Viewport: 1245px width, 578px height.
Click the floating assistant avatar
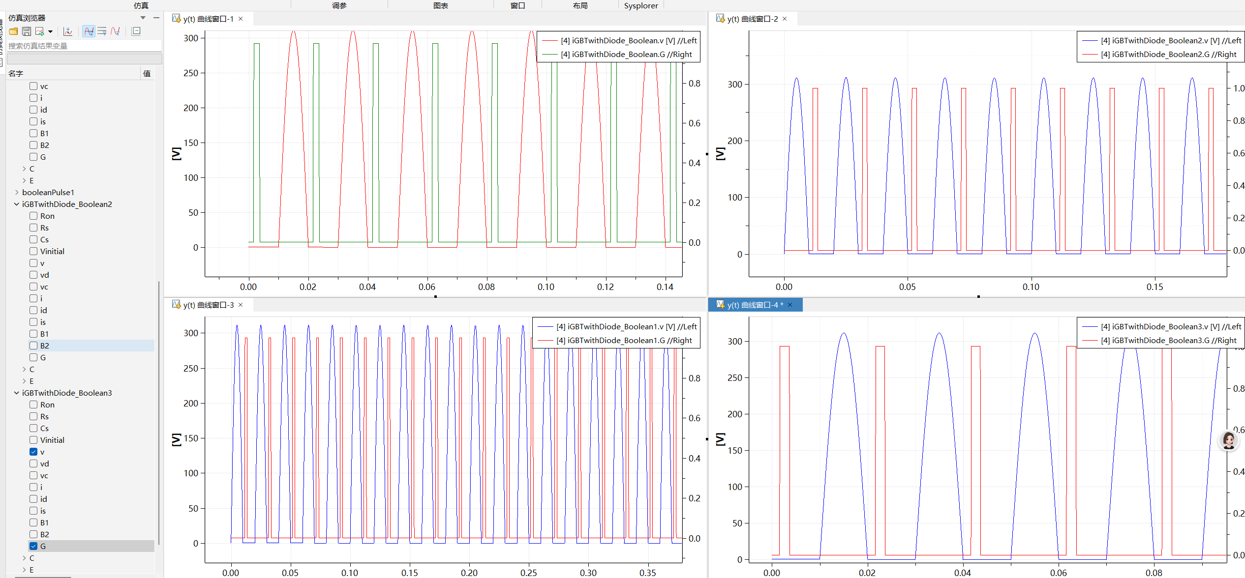point(1228,440)
